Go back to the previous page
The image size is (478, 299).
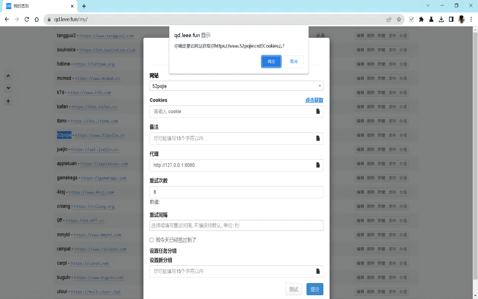coord(7,19)
